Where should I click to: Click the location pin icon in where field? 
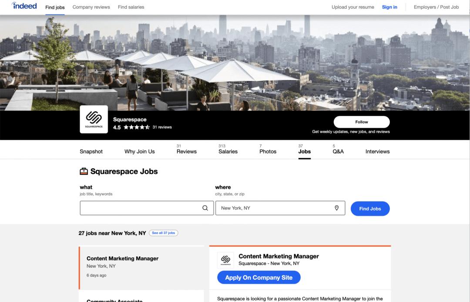(336, 208)
